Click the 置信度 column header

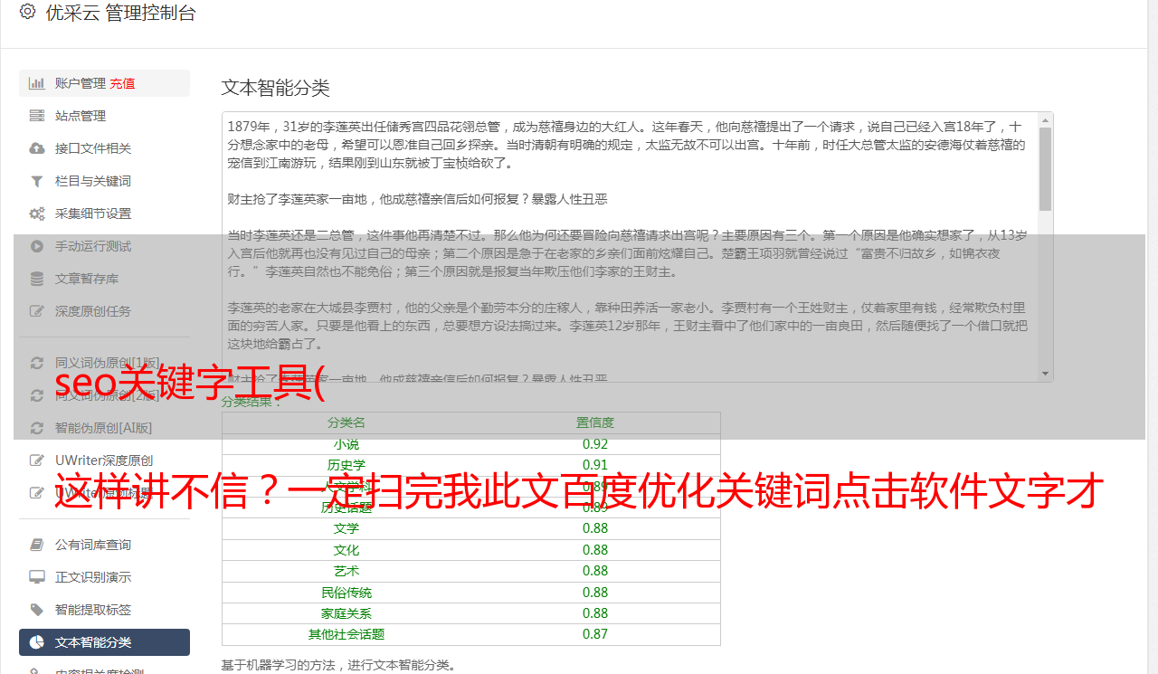point(595,422)
